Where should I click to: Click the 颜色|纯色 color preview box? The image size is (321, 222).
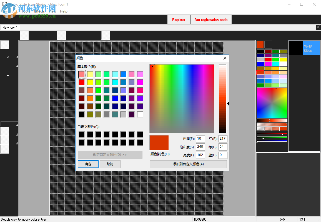pyautogui.click(x=159, y=143)
